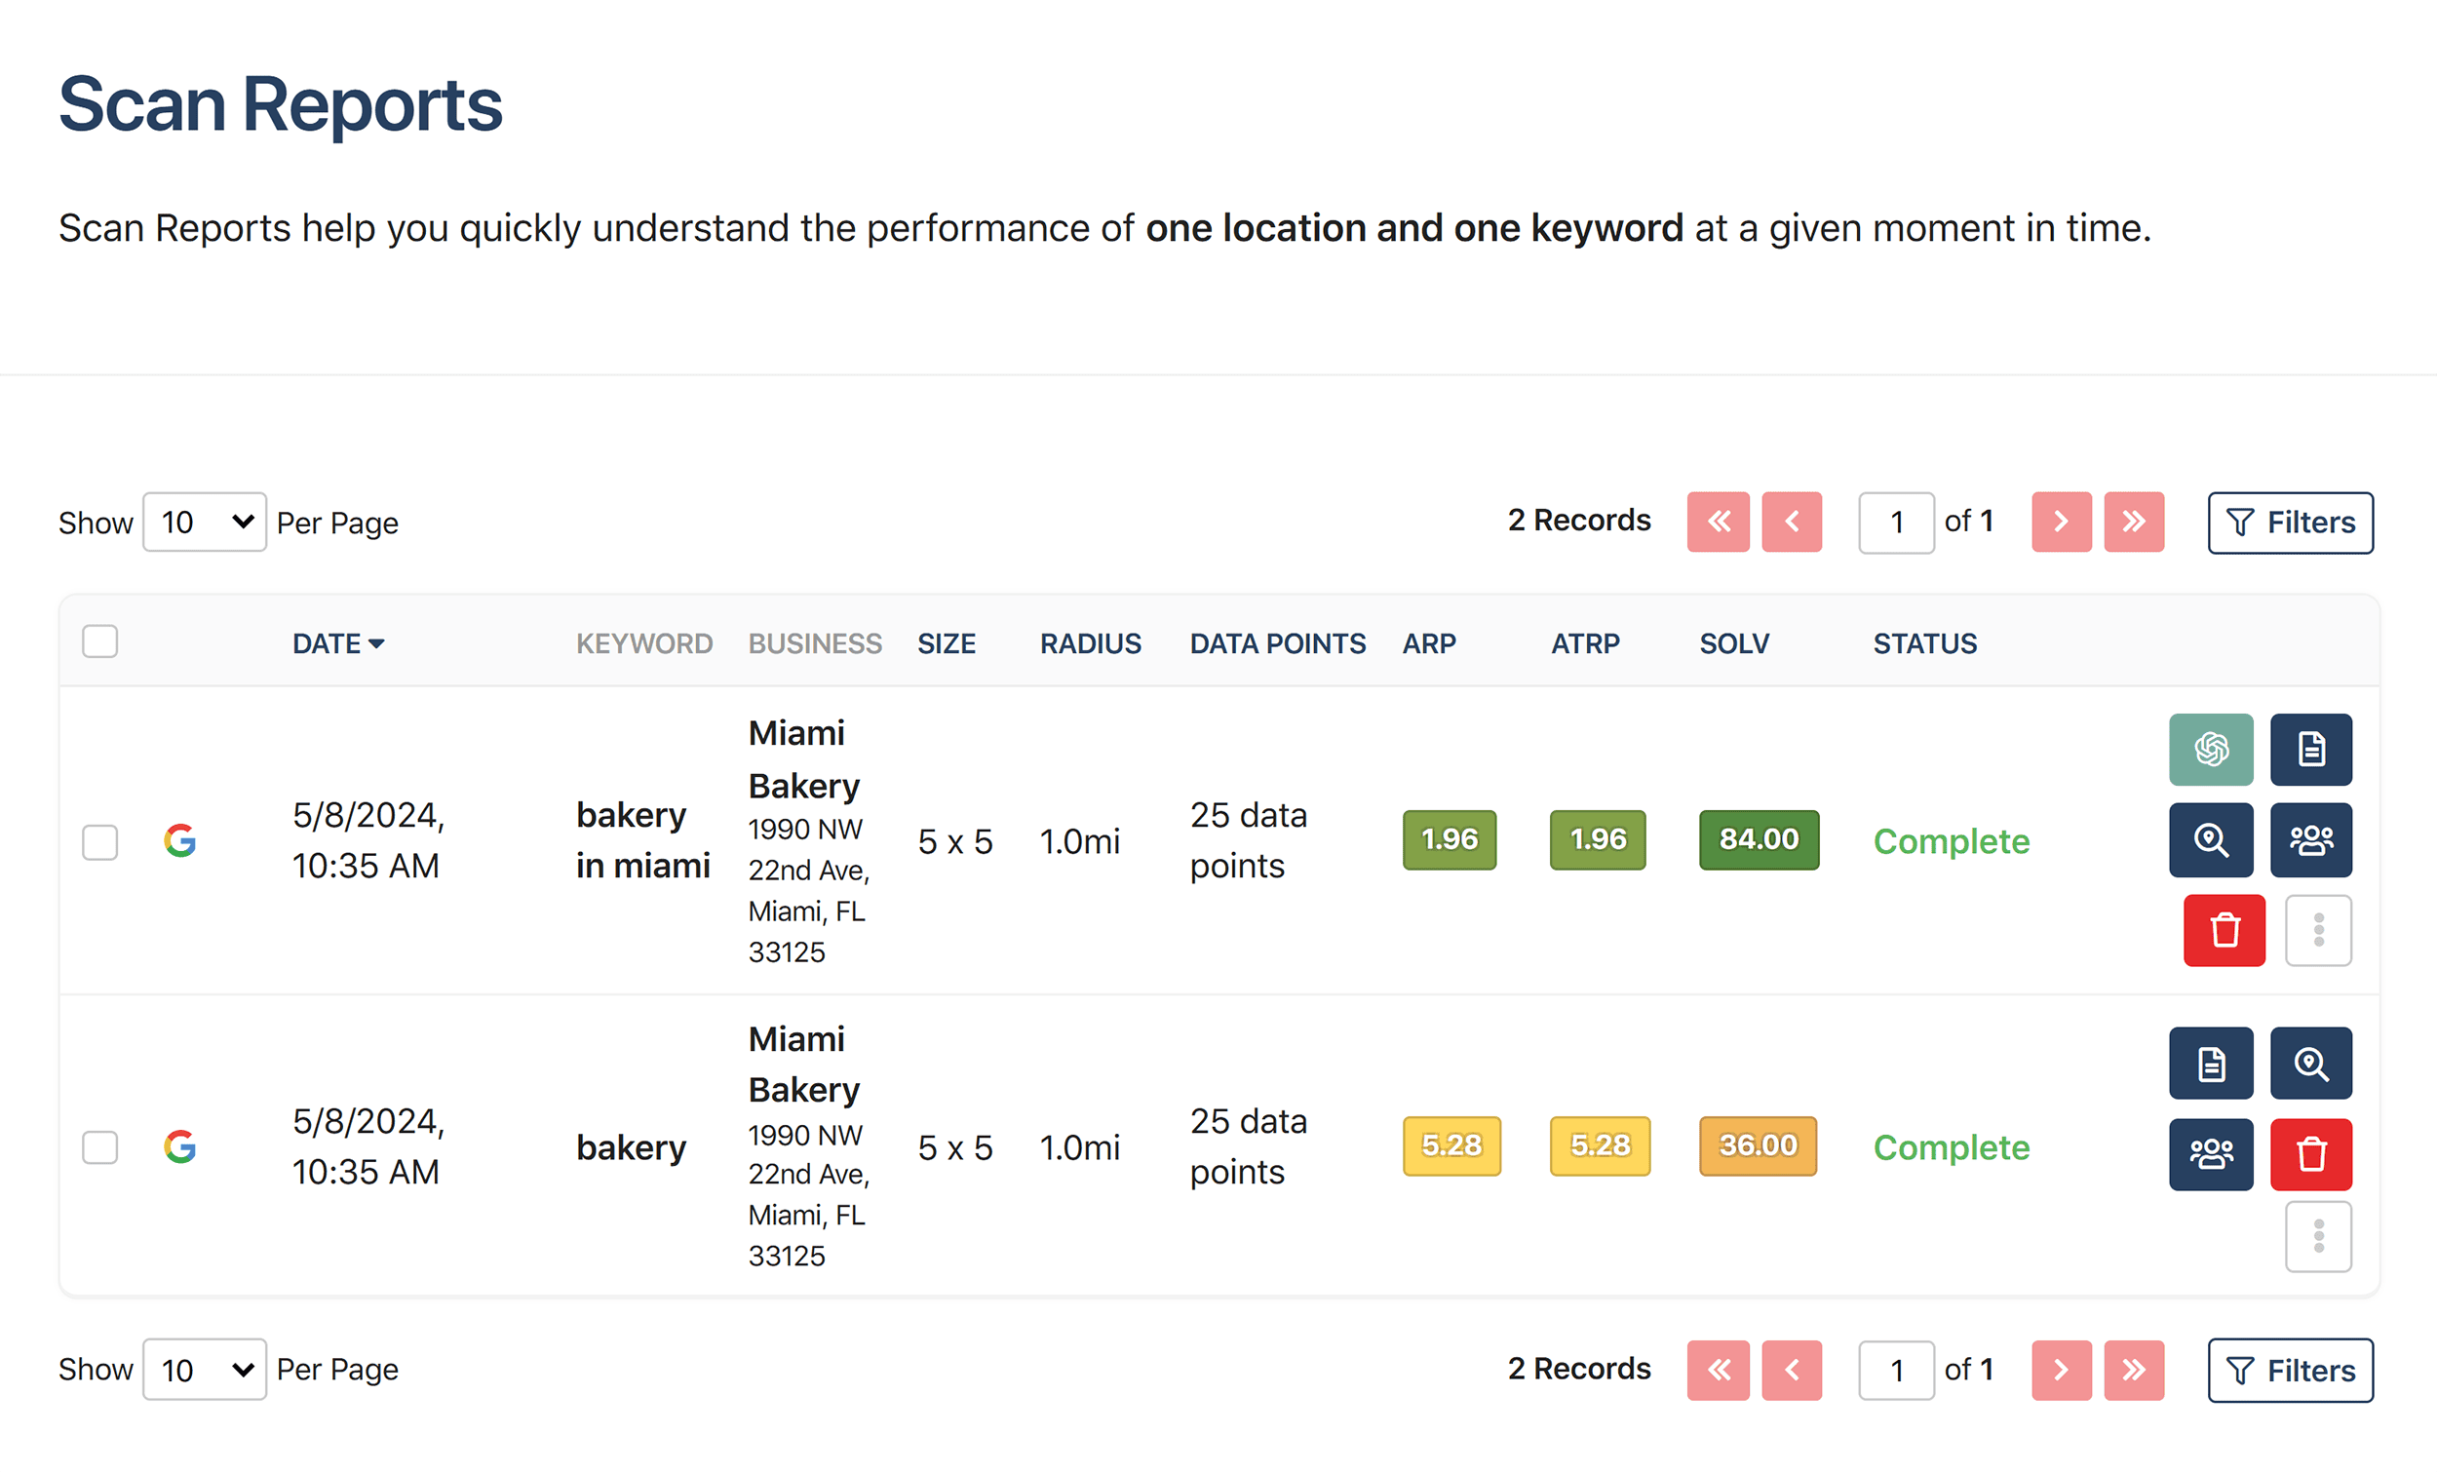Viewport: 2437px width, 1473px height.
Task: Toggle the DATE column sort order
Action: [x=337, y=643]
